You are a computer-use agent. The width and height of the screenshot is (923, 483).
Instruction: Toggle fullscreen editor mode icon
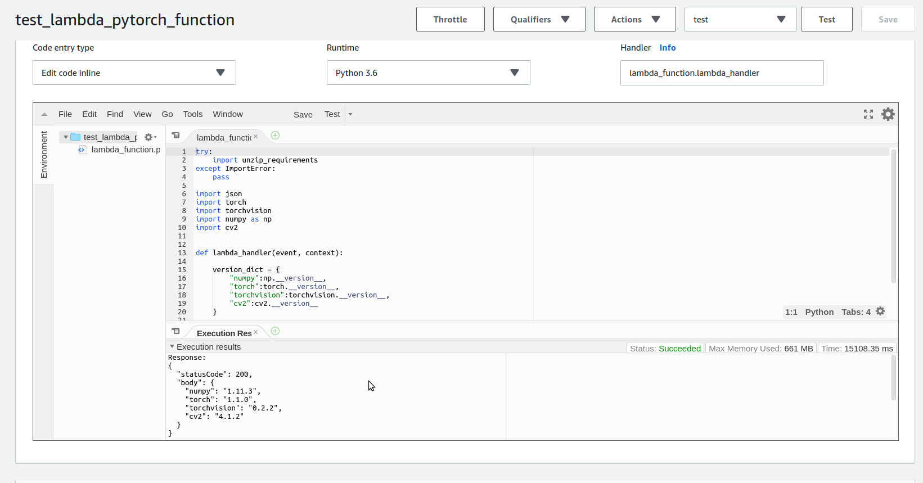coord(868,114)
